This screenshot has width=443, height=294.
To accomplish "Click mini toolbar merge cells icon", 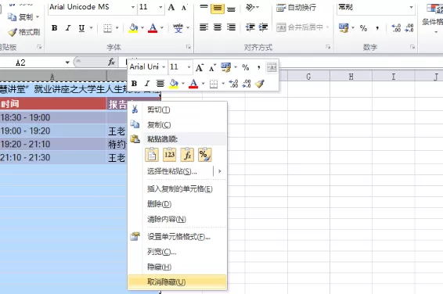I will (272, 67).
